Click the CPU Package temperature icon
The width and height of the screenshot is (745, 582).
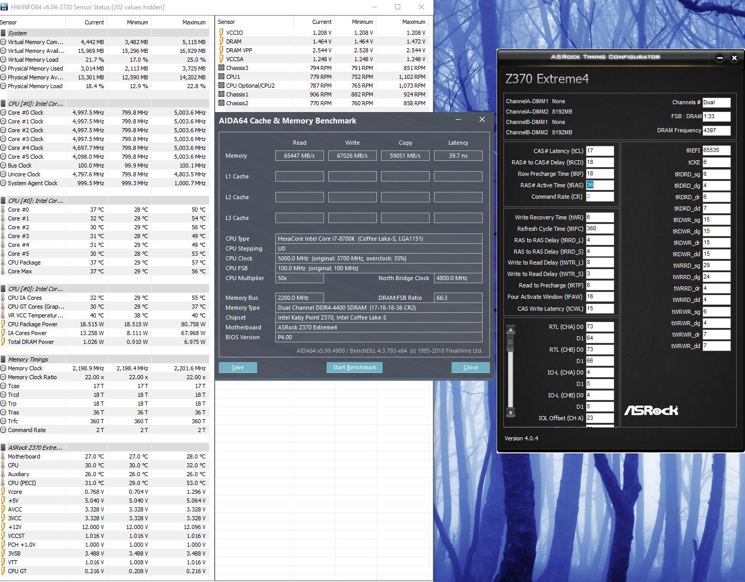[4, 262]
